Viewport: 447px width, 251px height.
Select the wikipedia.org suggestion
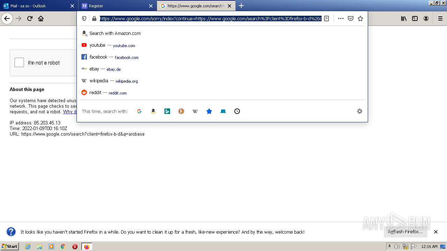tap(222, 81)
